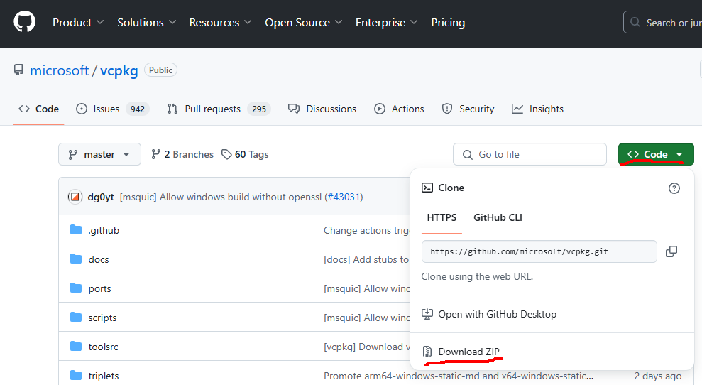Open the Issues tab
The image size is (702, 385).
[112, 109]
